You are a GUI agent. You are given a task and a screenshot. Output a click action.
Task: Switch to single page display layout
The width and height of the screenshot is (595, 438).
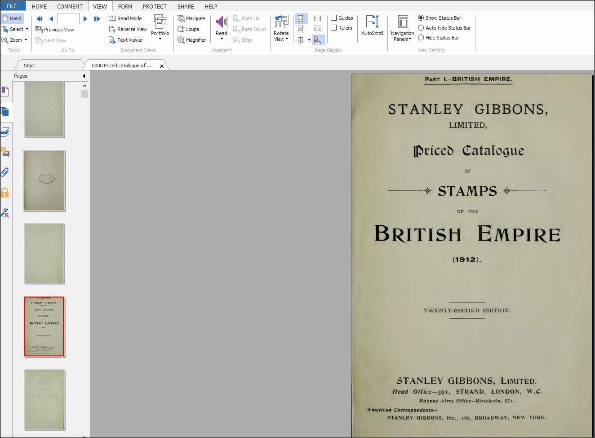click(301, 18)
